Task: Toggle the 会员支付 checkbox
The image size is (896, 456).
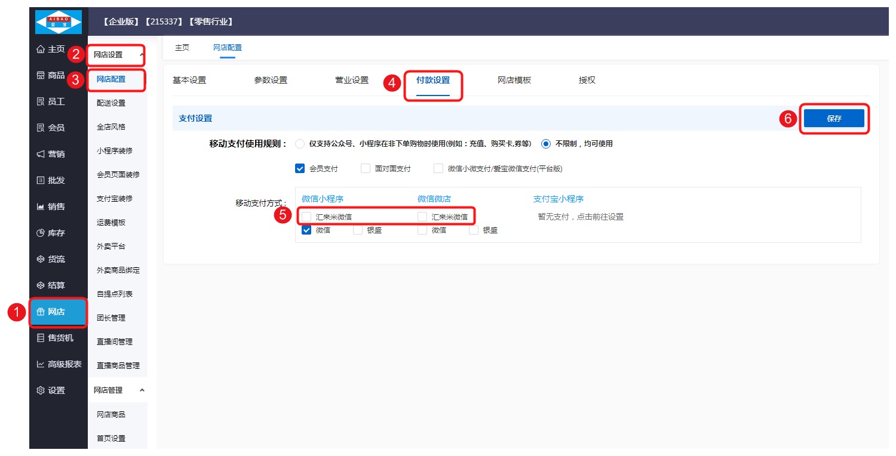Action: 300,169
